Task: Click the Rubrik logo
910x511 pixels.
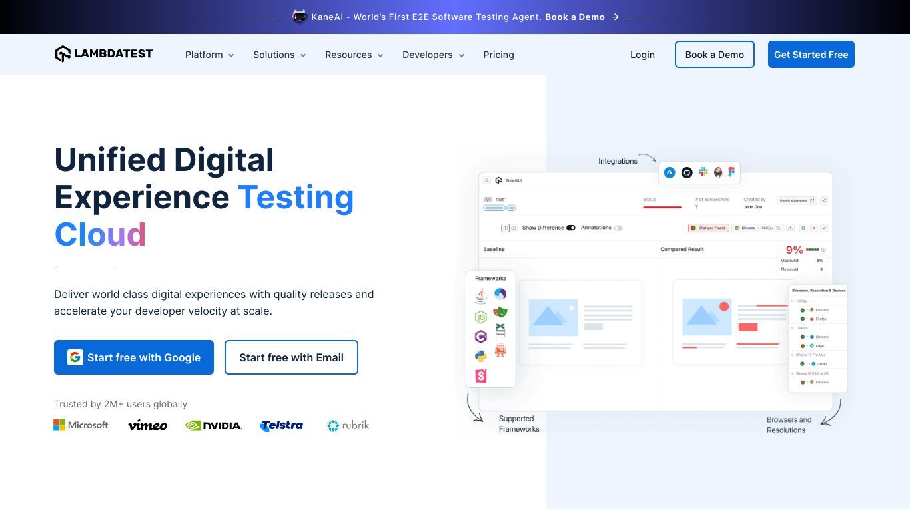Action: point(348,425)
